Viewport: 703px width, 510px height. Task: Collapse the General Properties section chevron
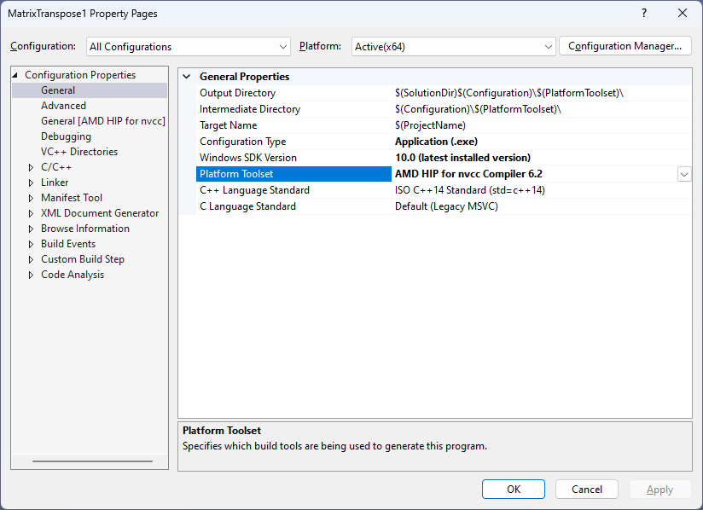pyautogui.click(x=187, y=77)
